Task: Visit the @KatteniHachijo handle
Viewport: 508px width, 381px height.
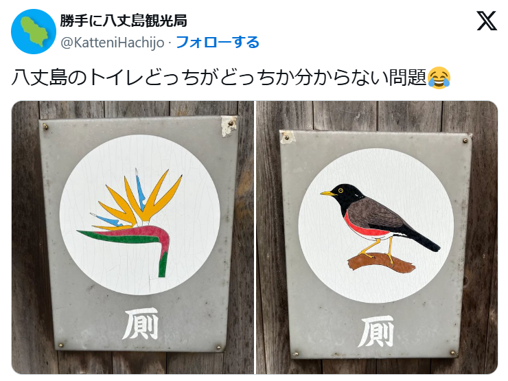Action: pos(113,43)
